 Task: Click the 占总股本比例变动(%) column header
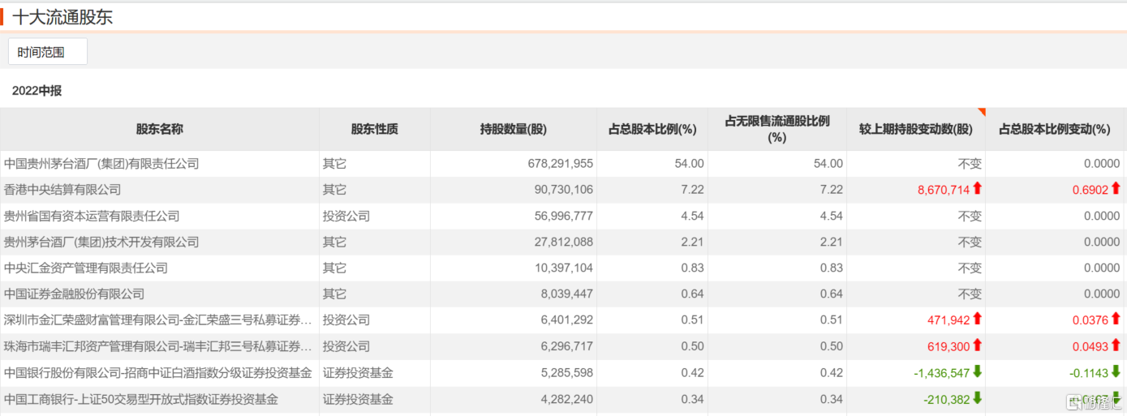click(x=1054, y=129)
